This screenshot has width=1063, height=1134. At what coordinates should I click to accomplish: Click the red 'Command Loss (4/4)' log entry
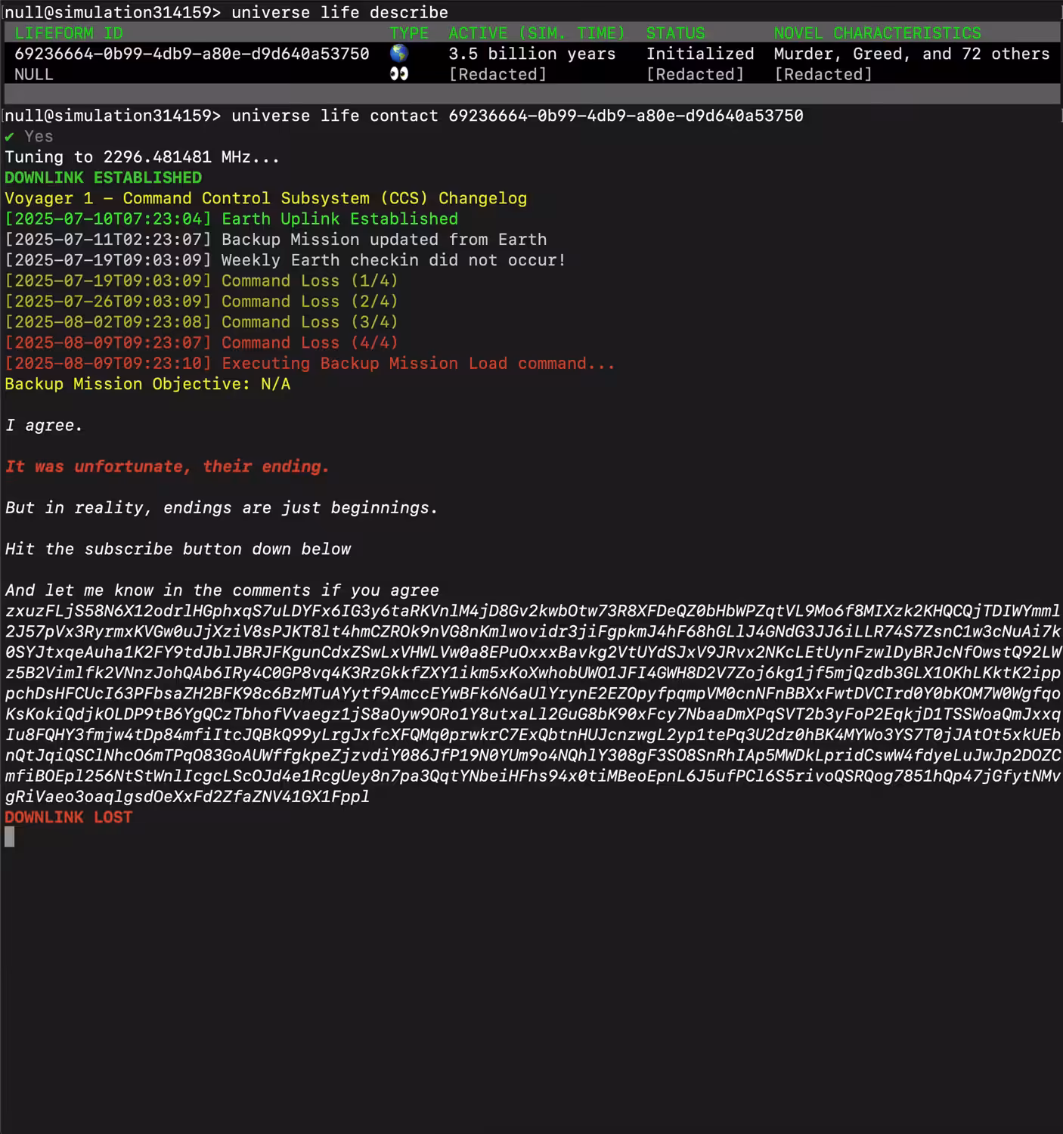(x=202, y=342)
